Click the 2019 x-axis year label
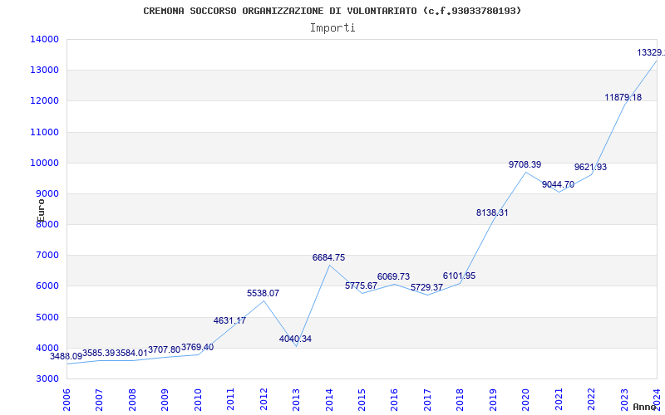Image resolution: width=665 pixels, height=415 pixels. tap(493, 400)
